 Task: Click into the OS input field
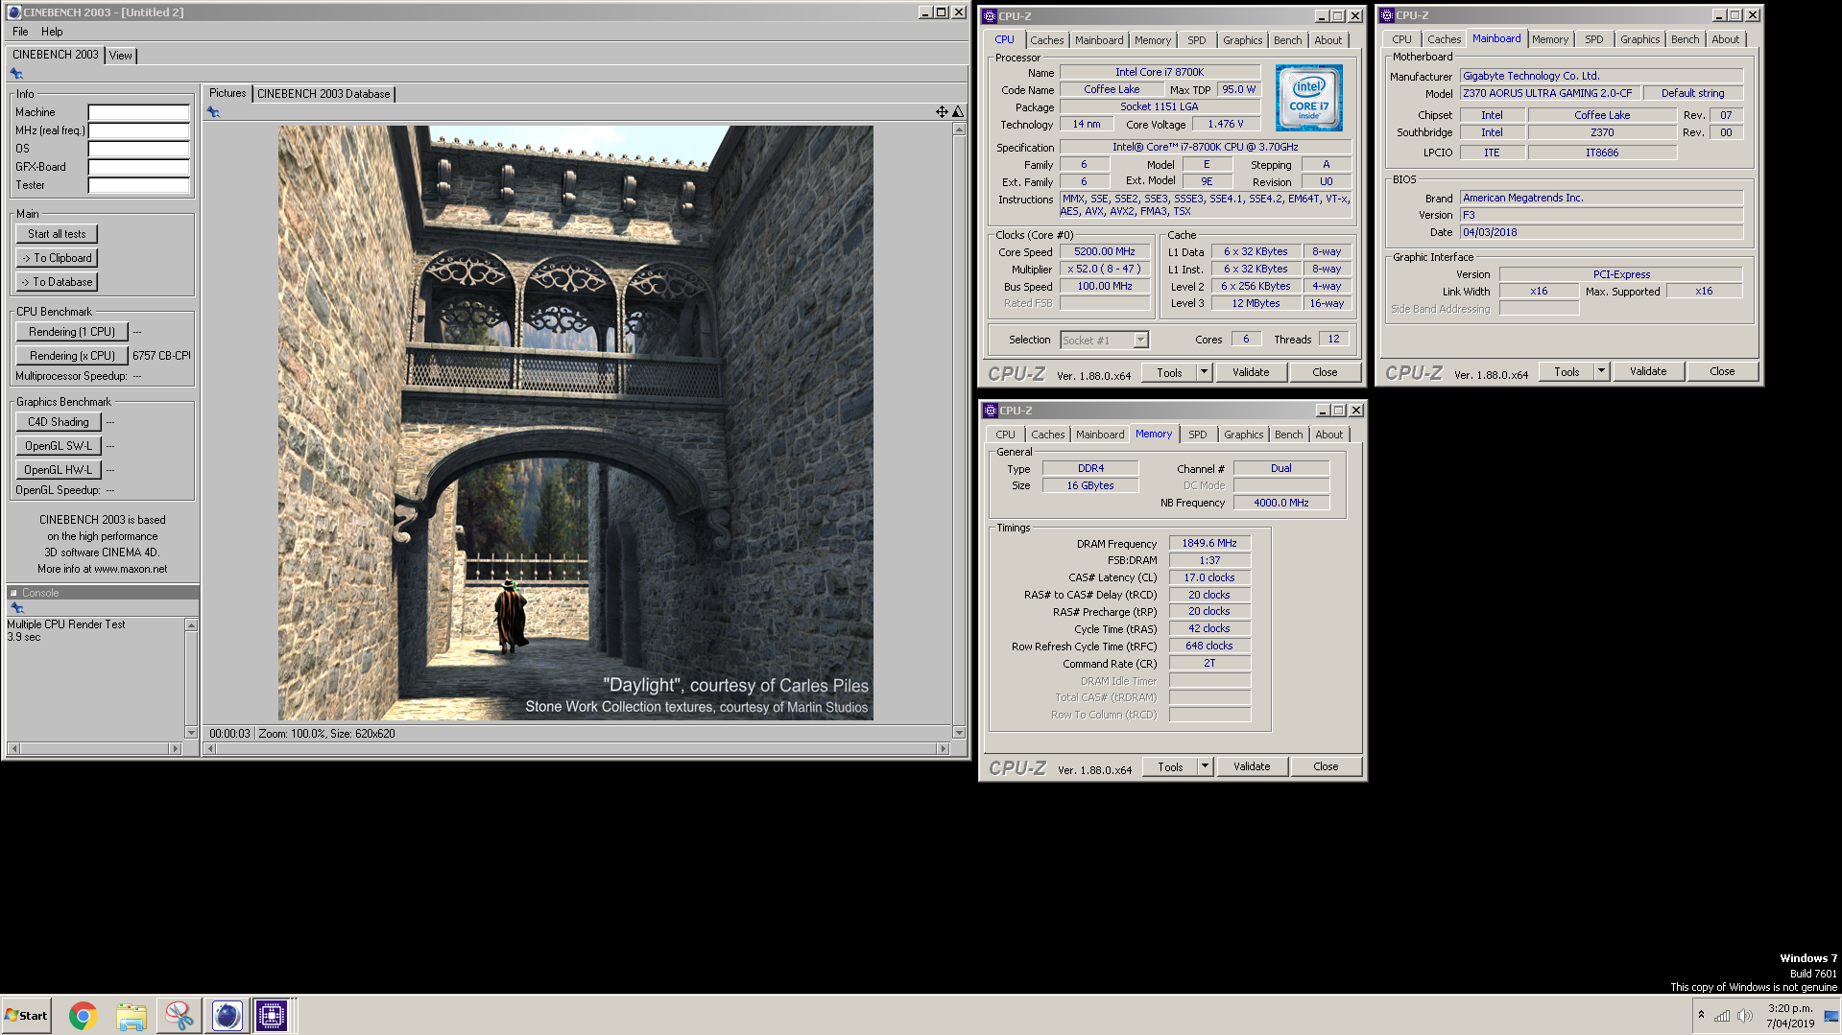tap(138, 149)
